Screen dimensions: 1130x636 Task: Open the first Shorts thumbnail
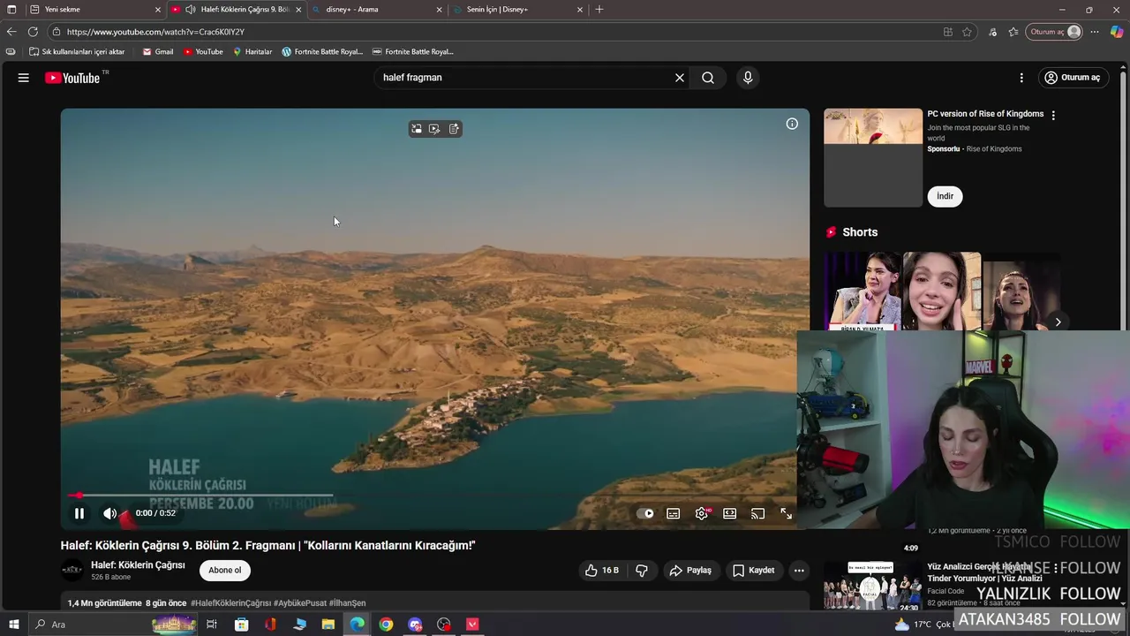(x=862, y=291)
